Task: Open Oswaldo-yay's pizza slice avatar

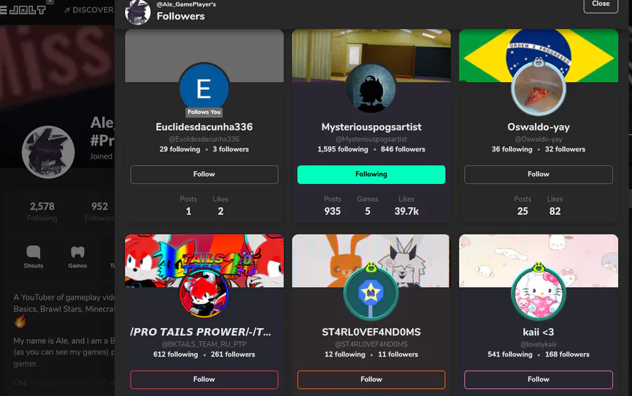Action: (539, 89)
